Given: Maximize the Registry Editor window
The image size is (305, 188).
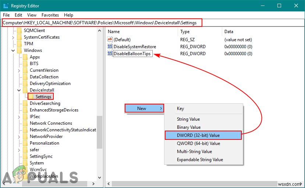Looking at the screenshot, I should [x=279, y=6].
